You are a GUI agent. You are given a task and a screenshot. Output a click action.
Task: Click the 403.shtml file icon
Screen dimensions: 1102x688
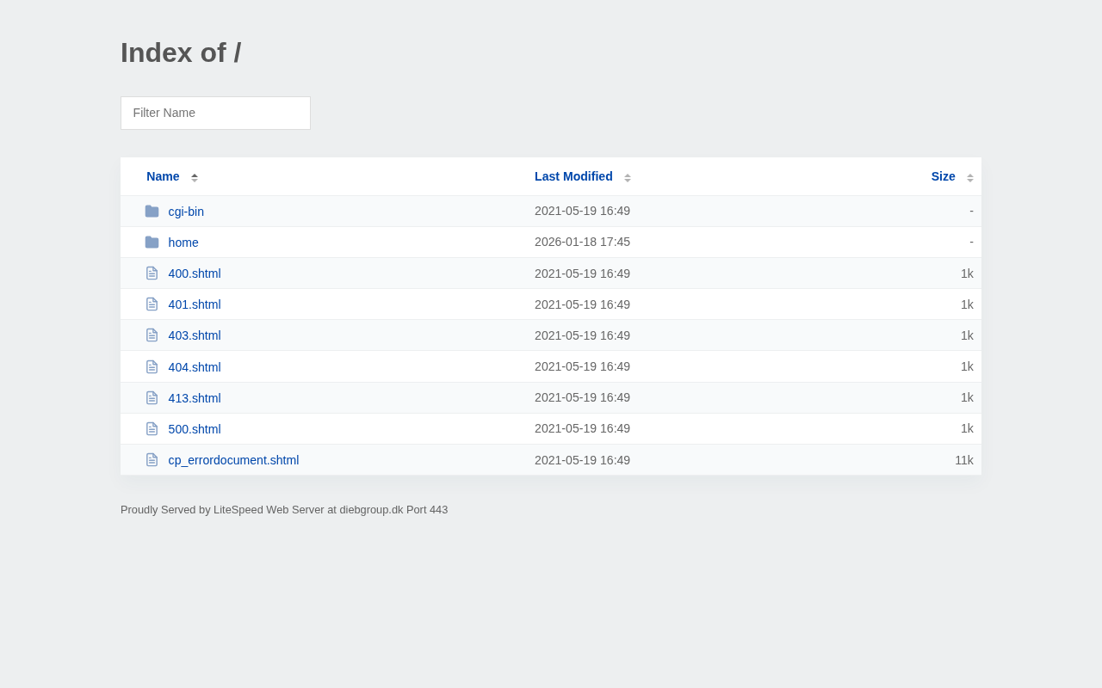point(152,335)
